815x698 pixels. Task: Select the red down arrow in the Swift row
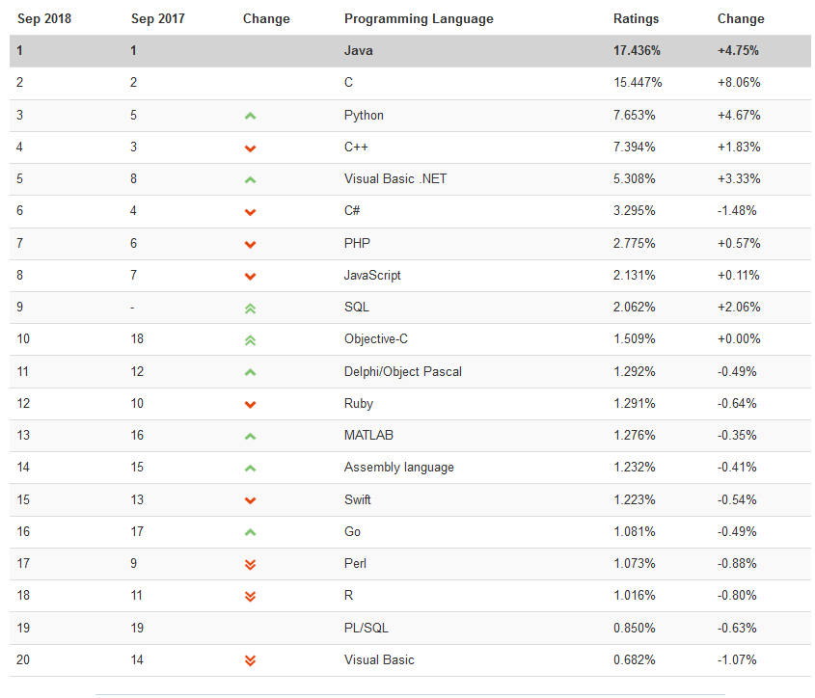click(x=250, y=501)
